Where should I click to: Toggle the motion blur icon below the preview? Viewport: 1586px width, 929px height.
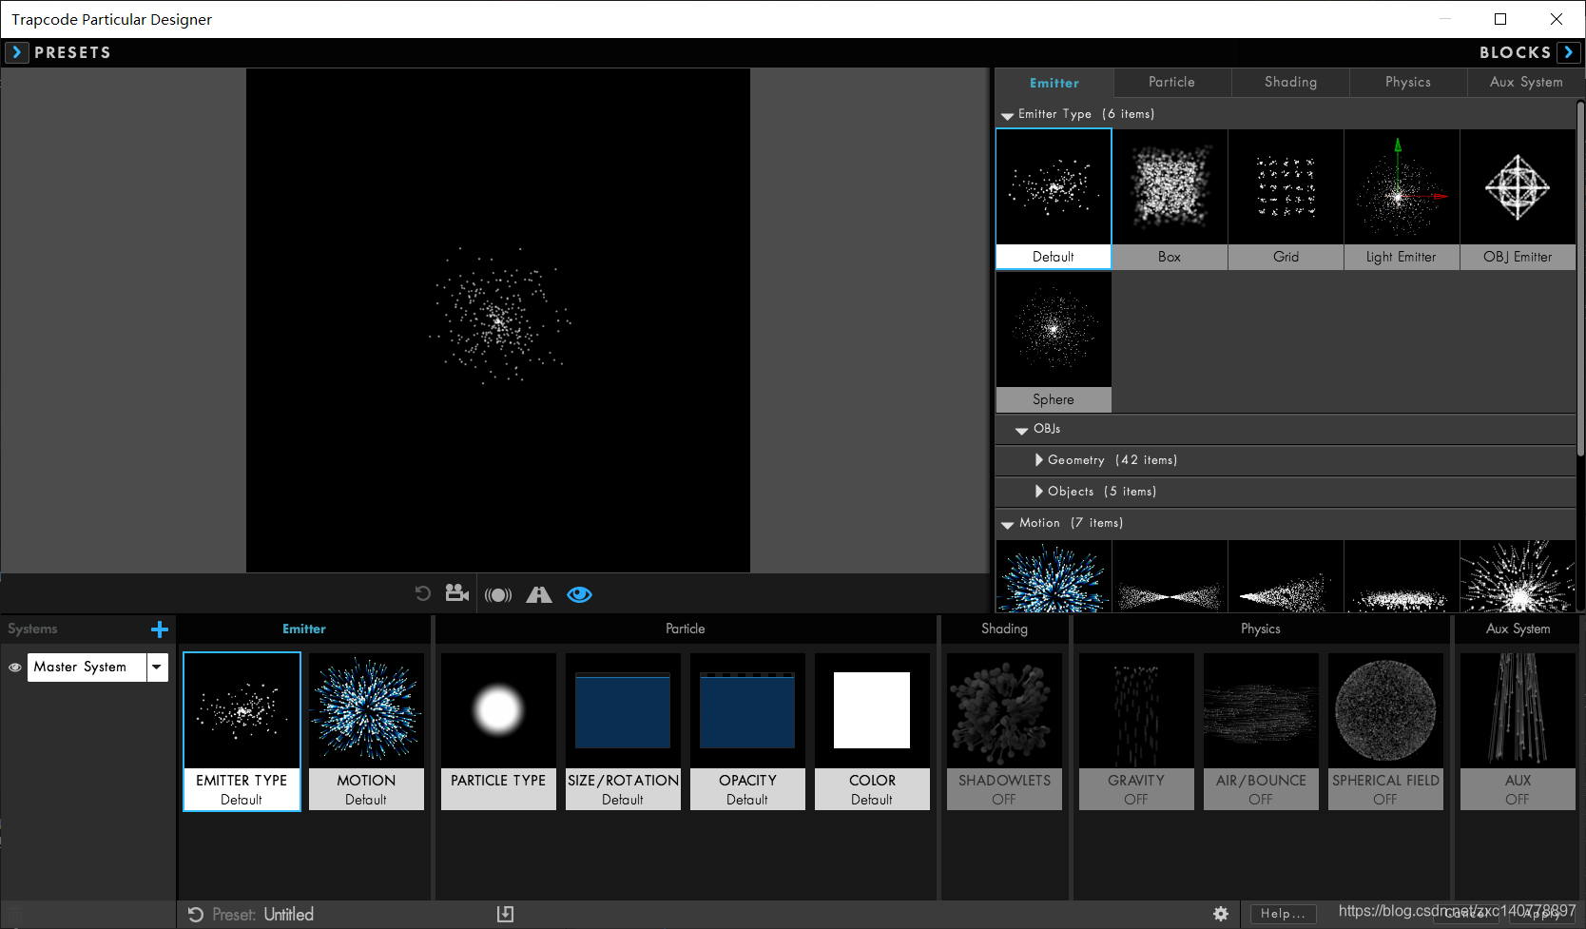pos(498,595)
